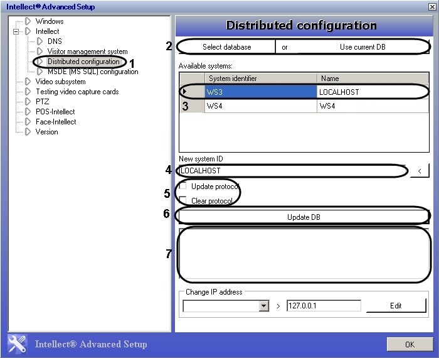Enable the Clear protocol checkbox
The image size is (439, 358).
(183, 200)
